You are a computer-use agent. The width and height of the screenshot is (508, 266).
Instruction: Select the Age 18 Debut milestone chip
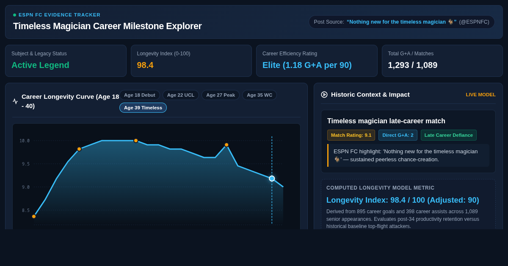click(140, 95)
